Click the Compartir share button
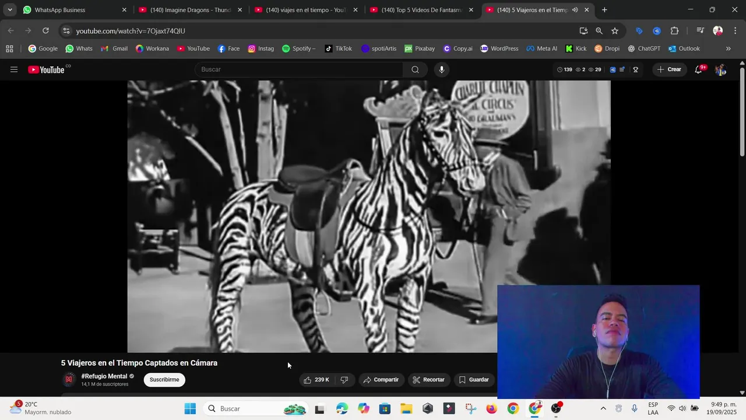 coord(381,380)
